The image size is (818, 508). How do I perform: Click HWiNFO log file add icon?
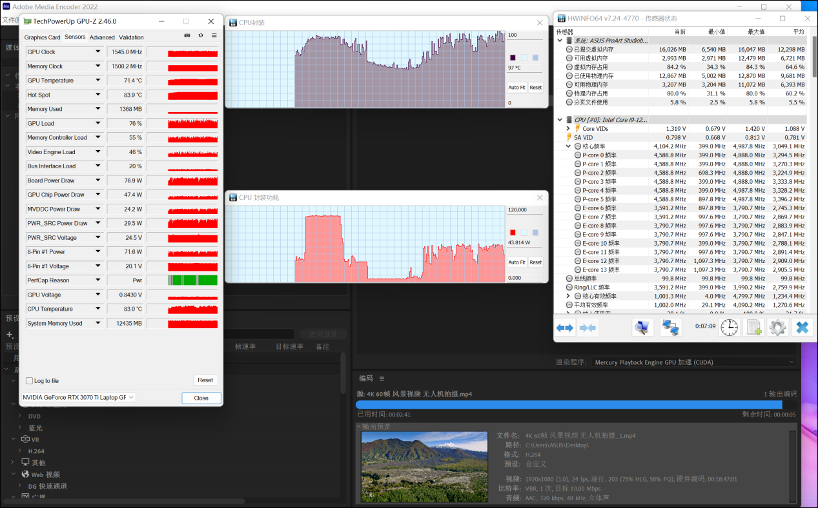pyautogui.click(x=753, y=327)
